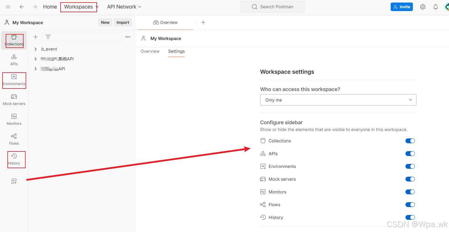Open the Workspaces dropdown
449x232 pixels.
(x=81, y=7)
